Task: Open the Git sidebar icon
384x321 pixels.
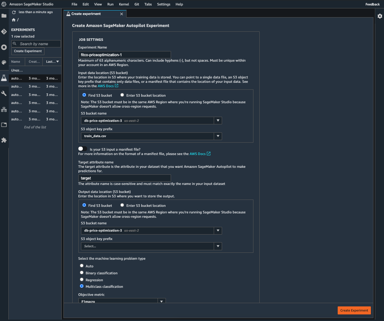Action: tap(4, 32)
